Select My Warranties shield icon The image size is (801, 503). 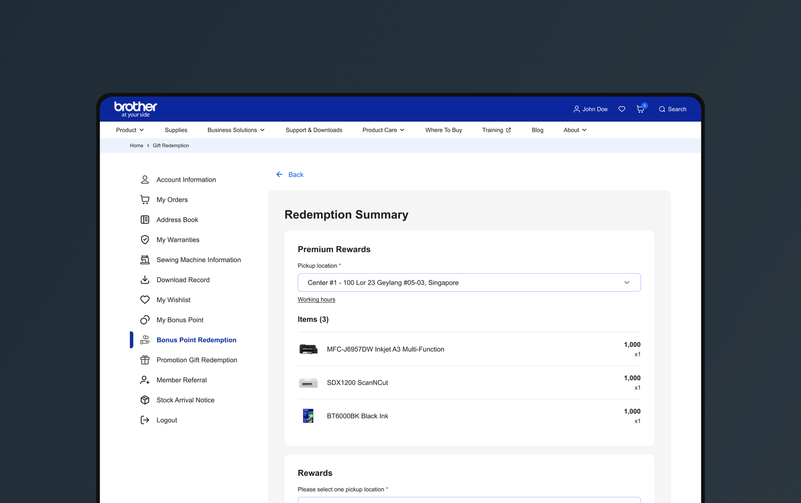click(145, 240)
